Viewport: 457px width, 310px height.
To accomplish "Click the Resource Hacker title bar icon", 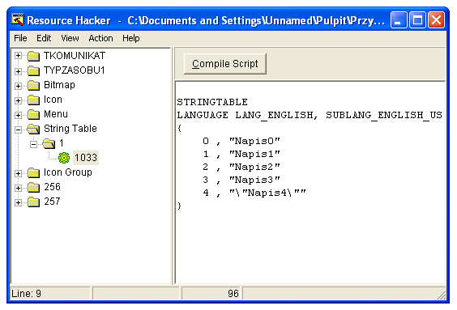I will tap(18, 20).
